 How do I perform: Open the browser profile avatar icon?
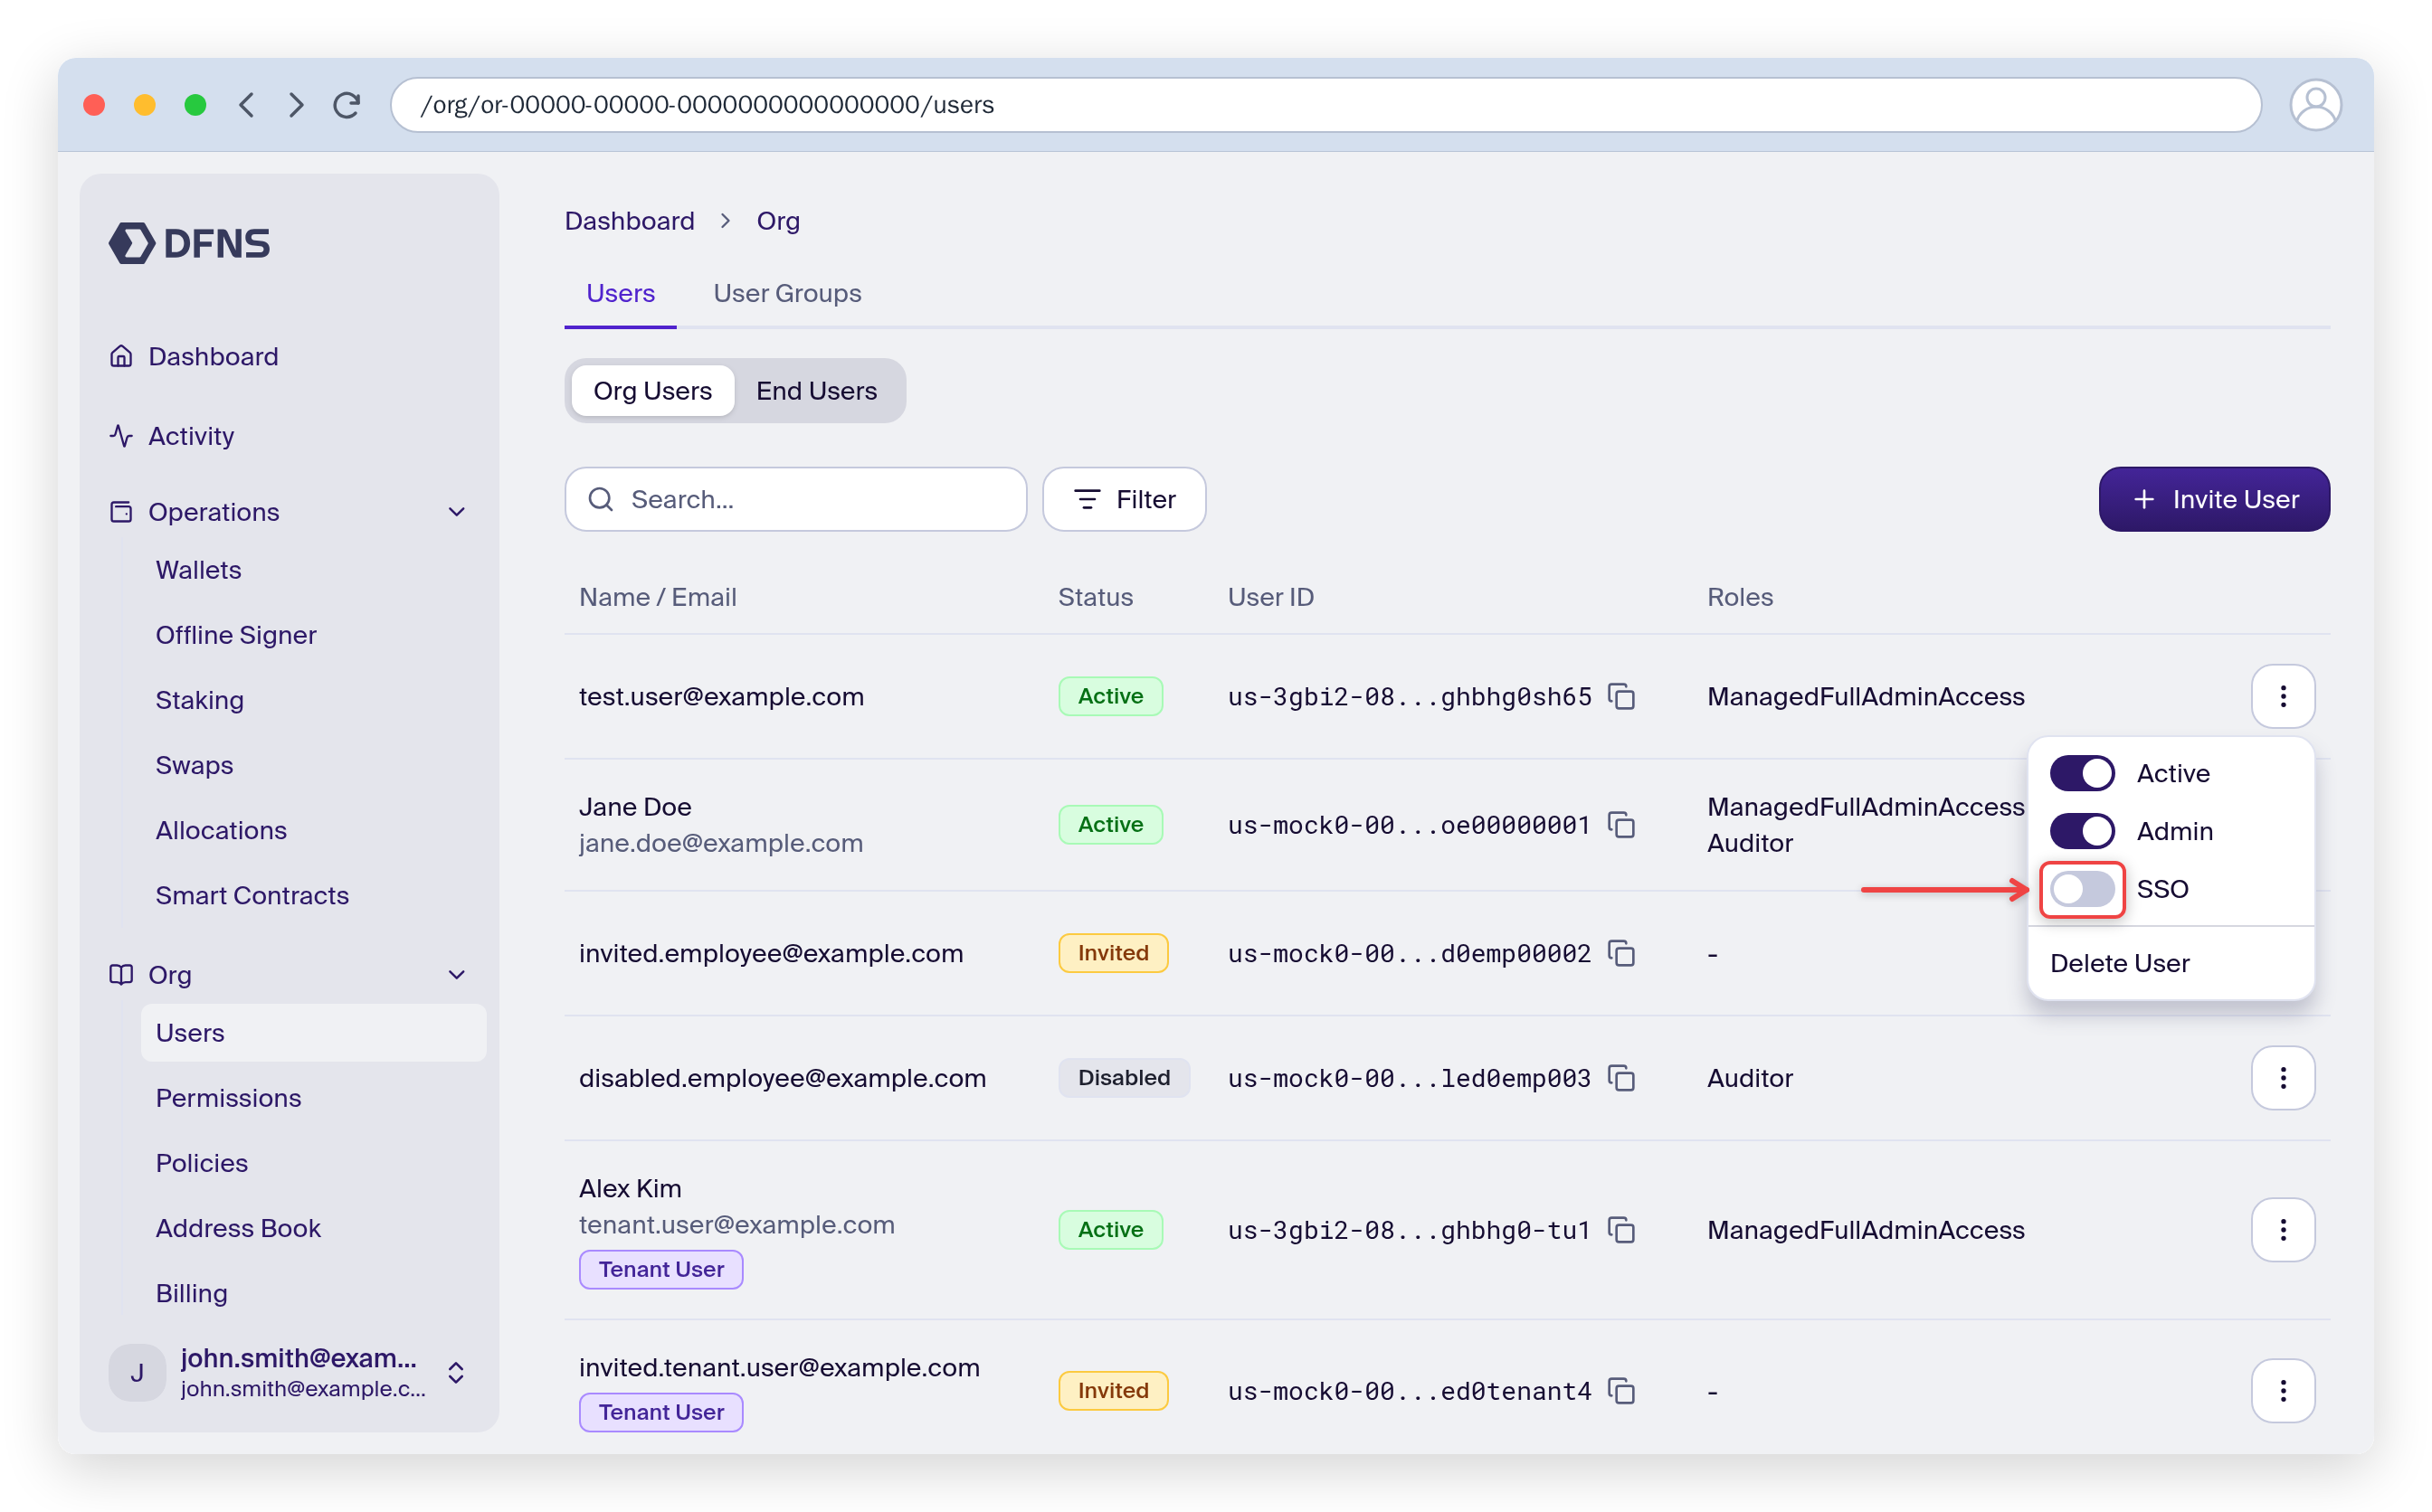coord(2315,105)
